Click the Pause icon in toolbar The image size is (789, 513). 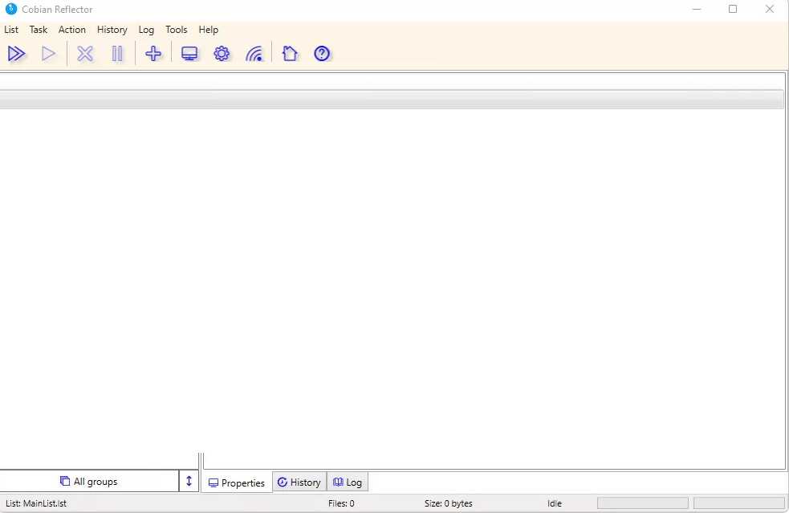coord(117,54)
